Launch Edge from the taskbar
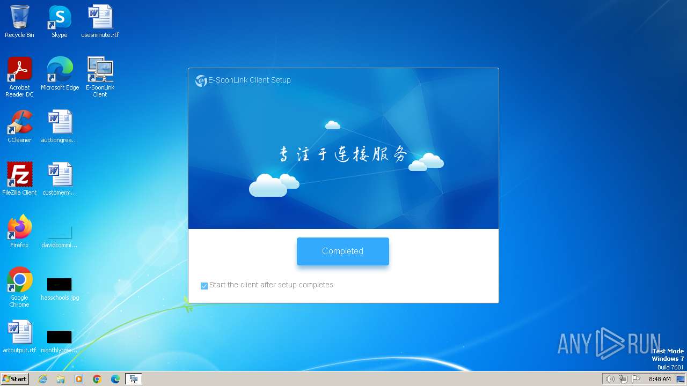Image resolution: width=687 pixels, height=386 pixels. [x=115, y=379]
